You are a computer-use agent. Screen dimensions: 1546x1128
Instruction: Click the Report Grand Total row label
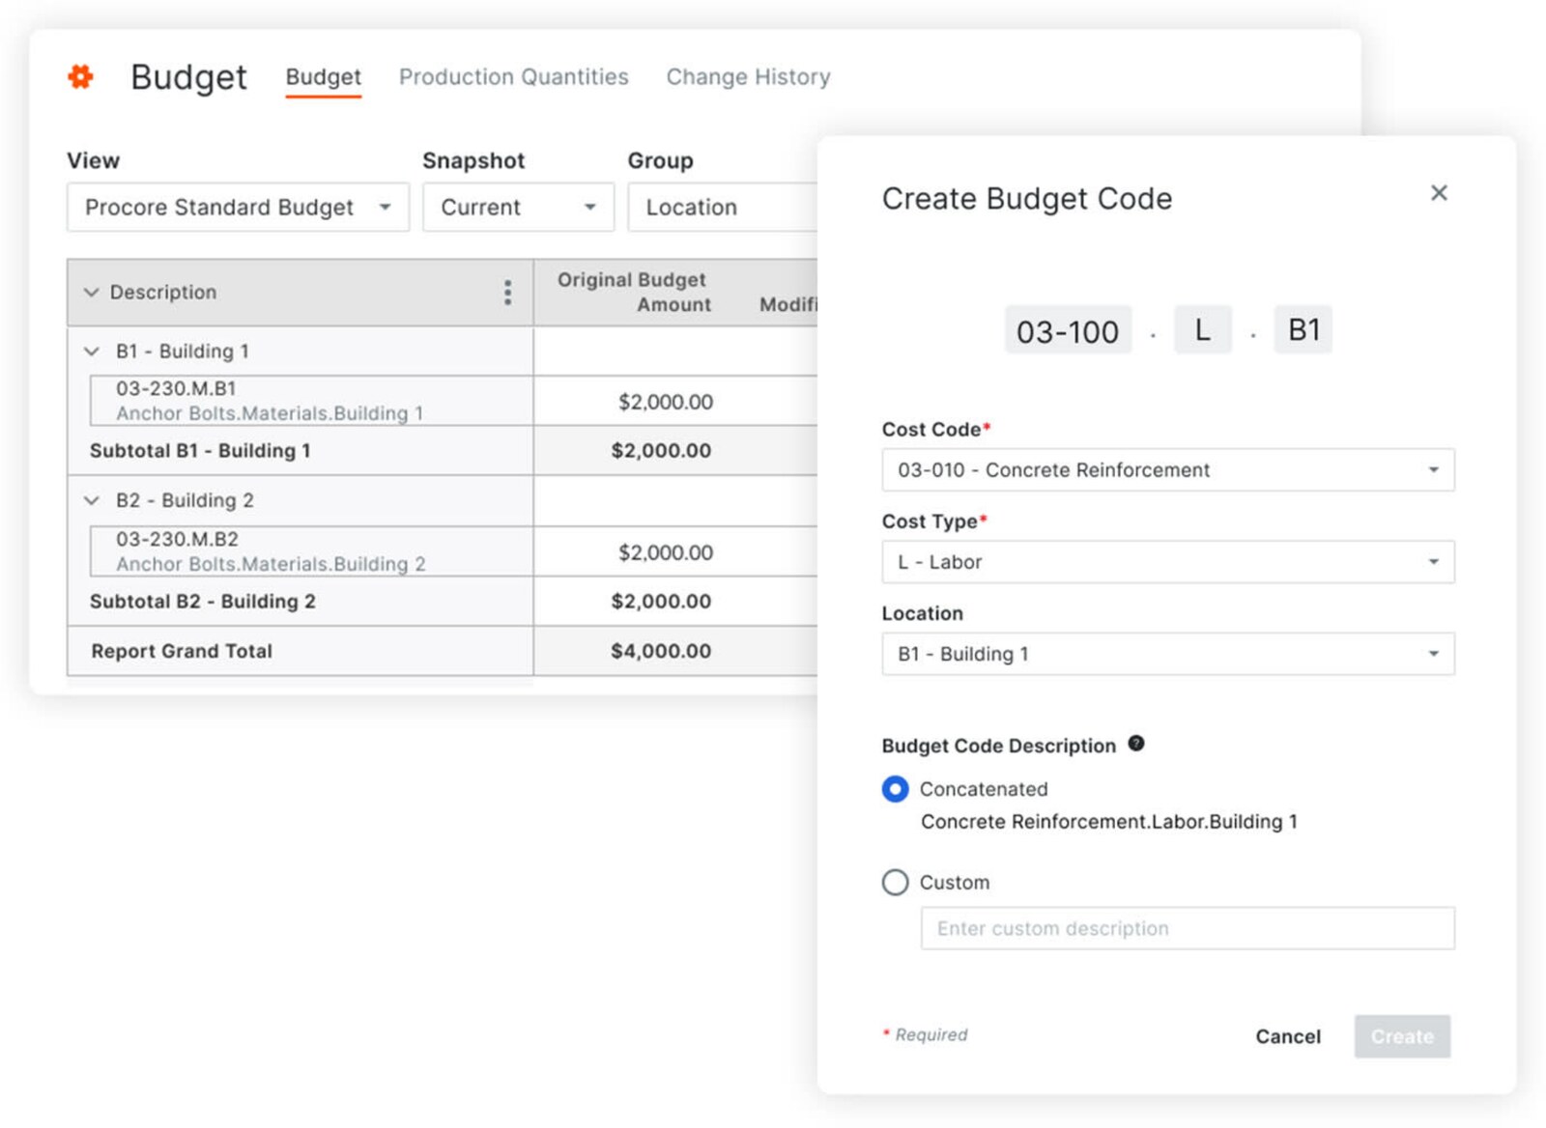click(182, 651)
